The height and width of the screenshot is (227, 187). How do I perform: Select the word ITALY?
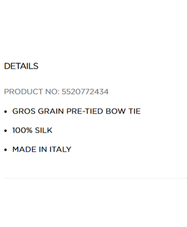coord(60,149)
